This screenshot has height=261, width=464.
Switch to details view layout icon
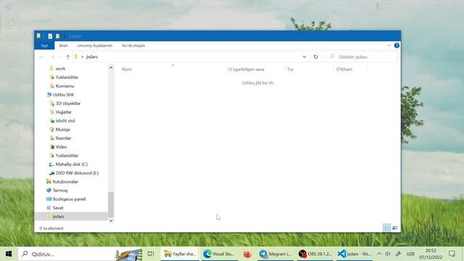tap(386, 228)
